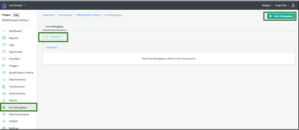Open Data Elements page
This screenshot has width=299, height=130.
(17, 80)
